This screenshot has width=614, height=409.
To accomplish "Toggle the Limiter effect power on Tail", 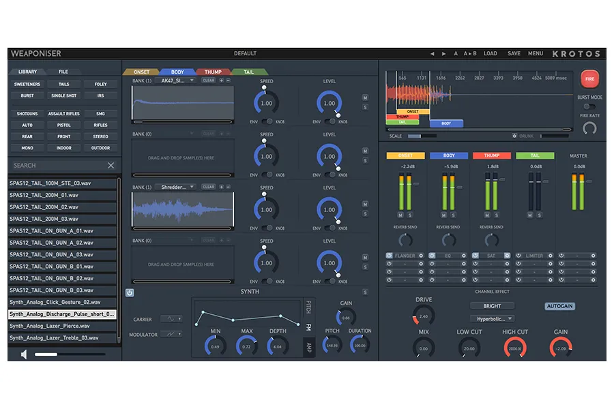I will pyautogui.click(x=518, y=256).
